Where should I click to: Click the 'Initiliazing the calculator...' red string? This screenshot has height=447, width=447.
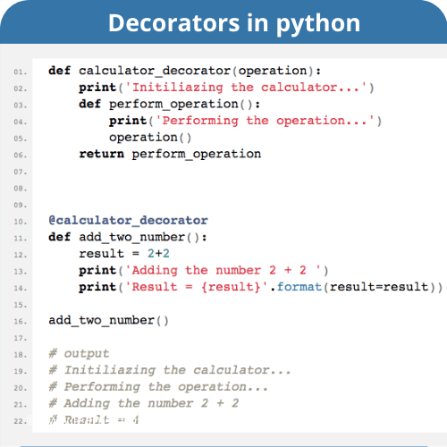tap(246, 88)
